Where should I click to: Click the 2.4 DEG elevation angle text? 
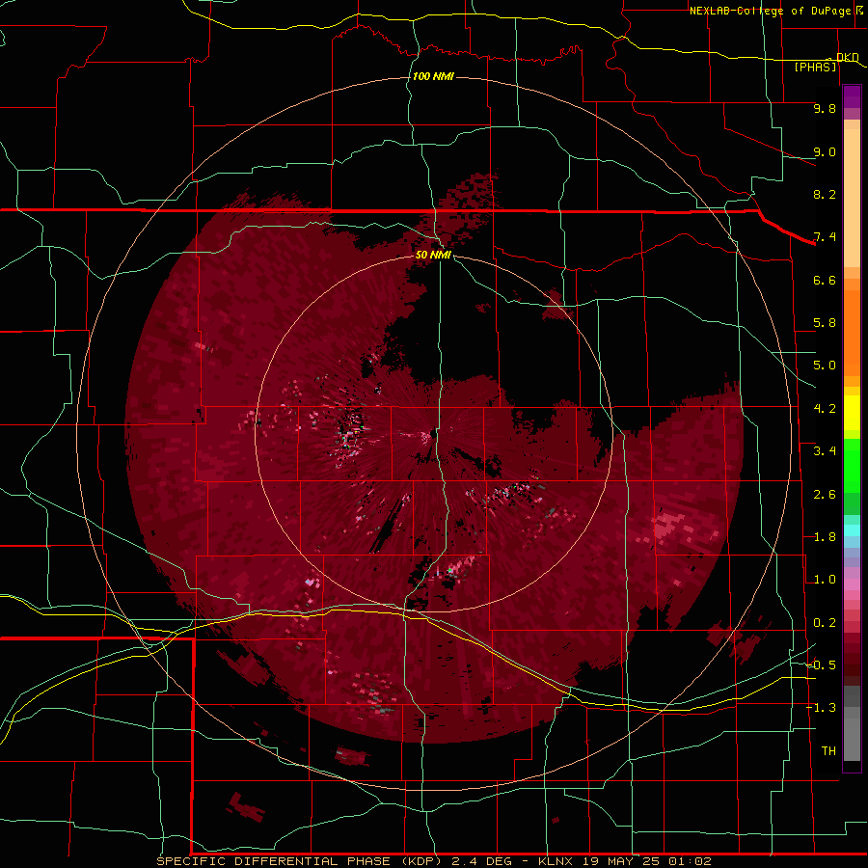[x=480, y=861]
